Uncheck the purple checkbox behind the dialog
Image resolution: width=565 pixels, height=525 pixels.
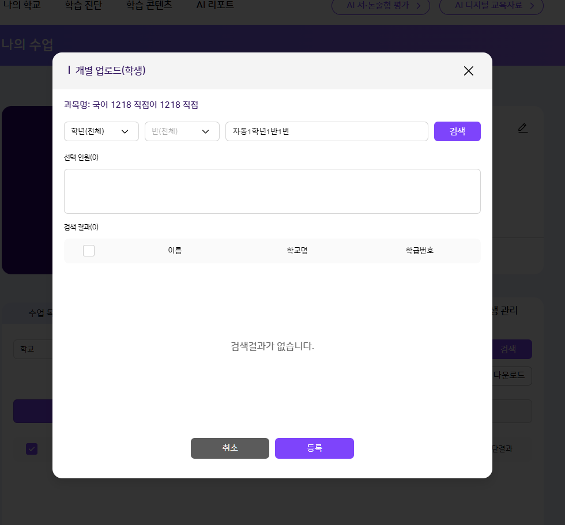tap(32, 448)
